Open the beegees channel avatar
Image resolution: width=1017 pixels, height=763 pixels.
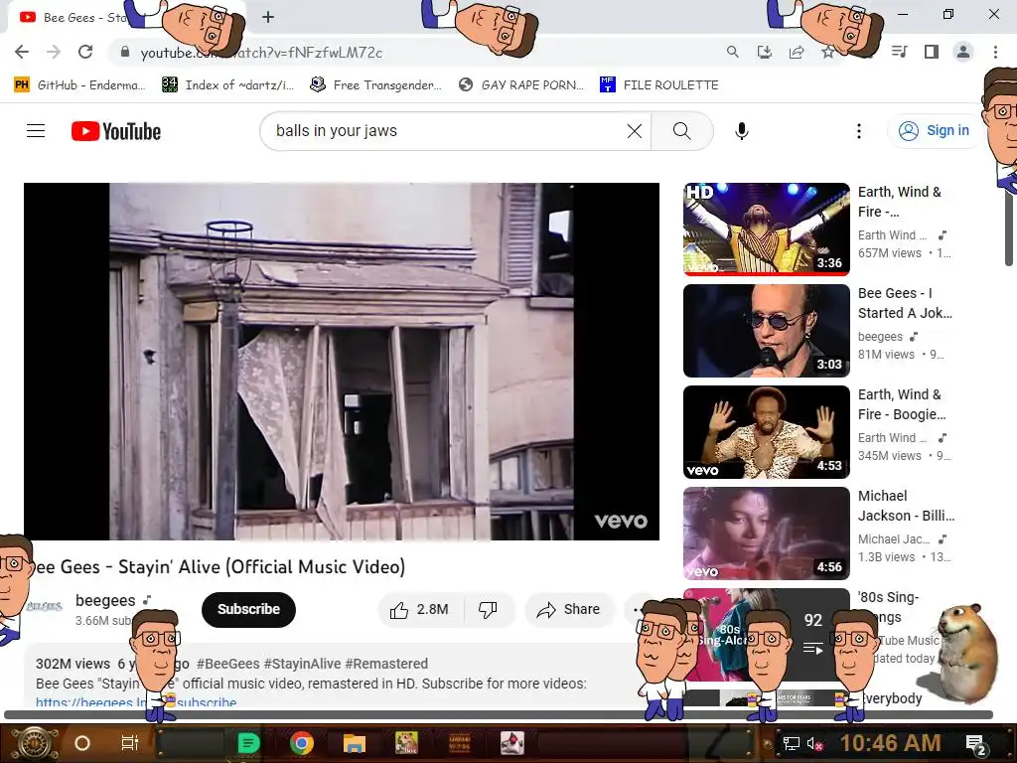tap(44, 607)
